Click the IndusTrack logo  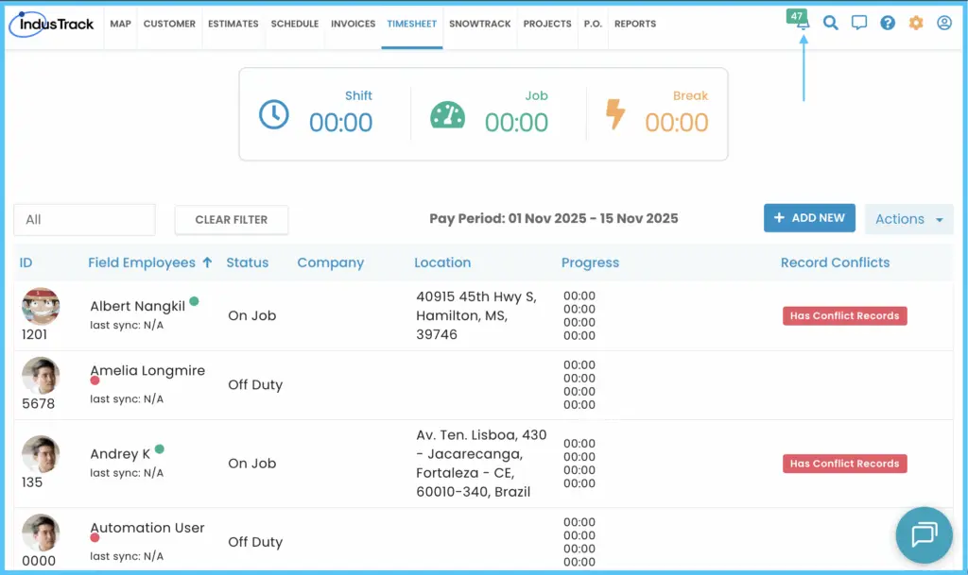[52, 24]
